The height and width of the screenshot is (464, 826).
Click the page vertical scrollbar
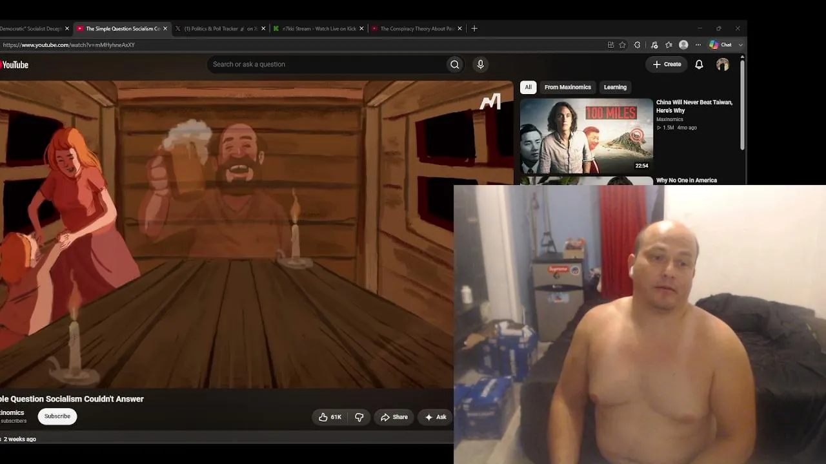(x=742, y=106)
